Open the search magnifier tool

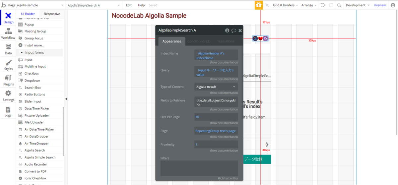click(x=339, y=5)
